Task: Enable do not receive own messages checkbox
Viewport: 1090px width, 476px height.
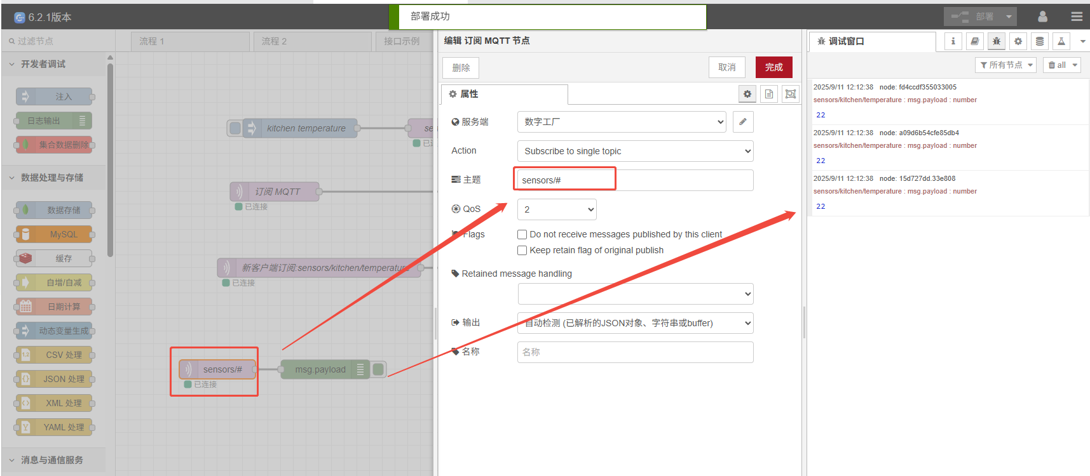Action: pyautogui.click(x=522, y=234)
